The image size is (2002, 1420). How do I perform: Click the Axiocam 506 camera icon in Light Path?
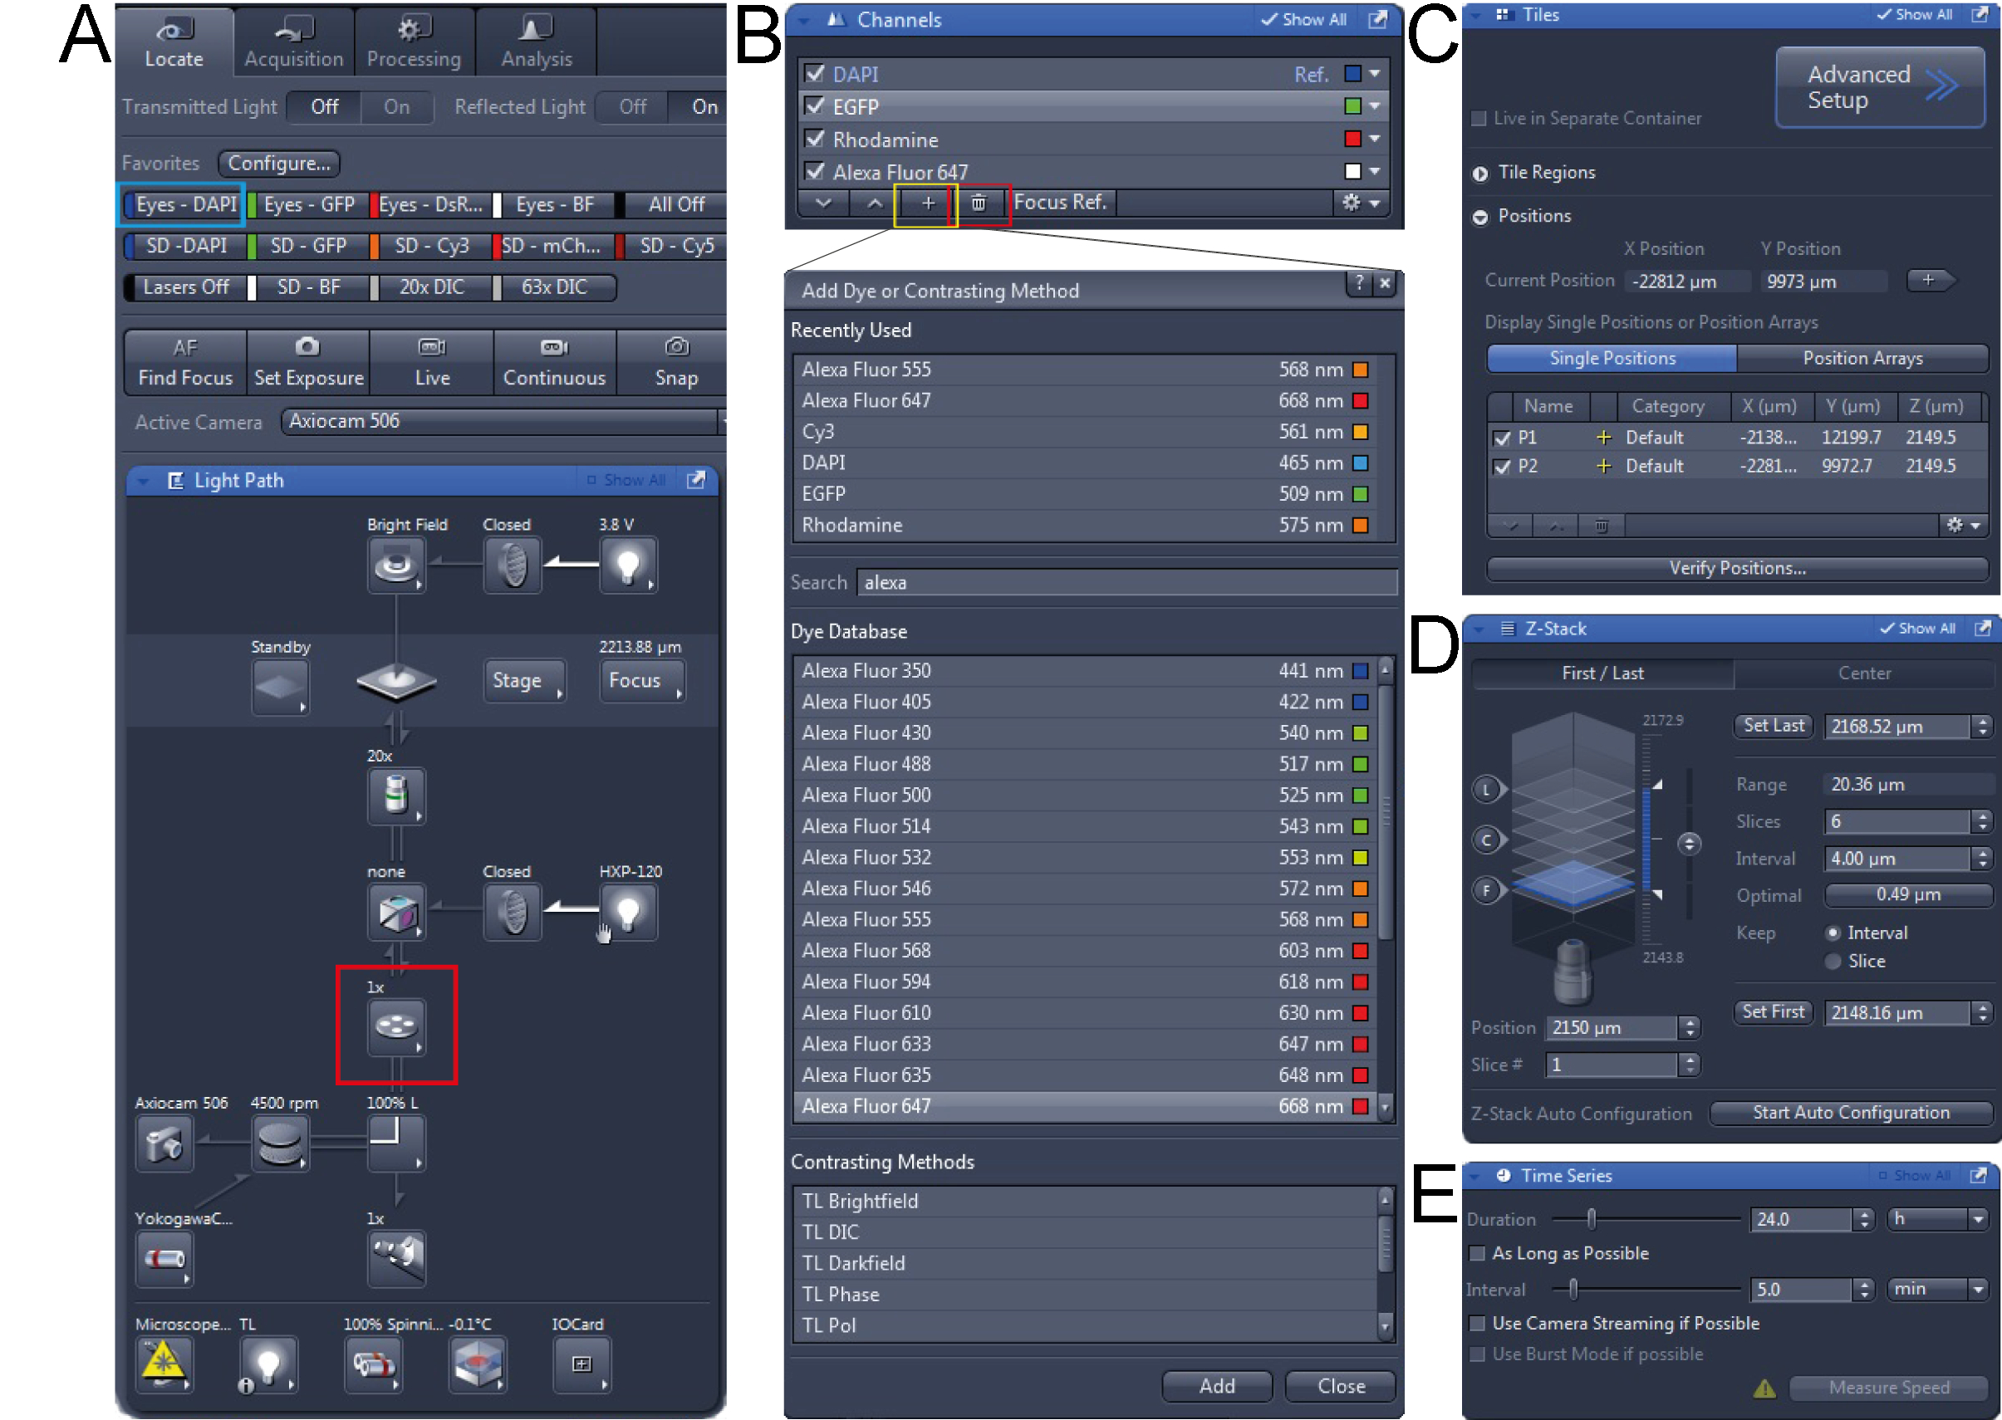click(164, 1143)
